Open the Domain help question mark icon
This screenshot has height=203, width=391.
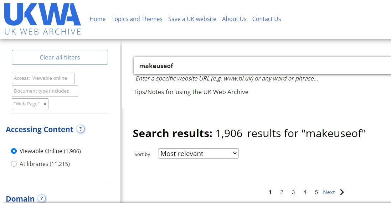[x=42, y=198]
